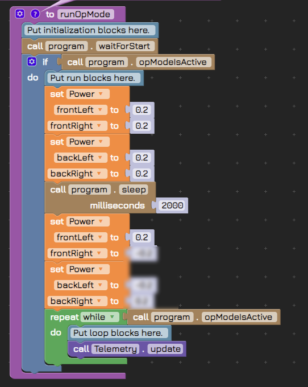Click the 'Put run blocks here.' comment
The width and height of the screenshot is (308, 387).
(94, 78)
